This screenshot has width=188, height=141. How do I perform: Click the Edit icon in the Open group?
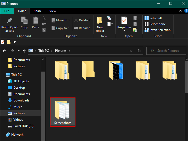coord(135,24)
